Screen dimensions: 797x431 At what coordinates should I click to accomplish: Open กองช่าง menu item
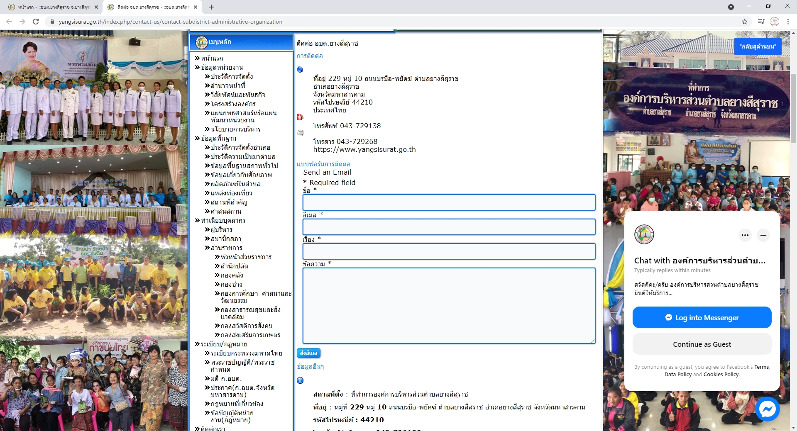(231, 284)
